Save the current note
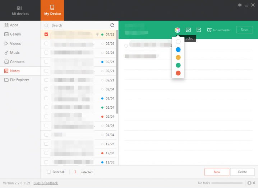The width and height of the screenshot is (258, 188). (x=244, y=30)
